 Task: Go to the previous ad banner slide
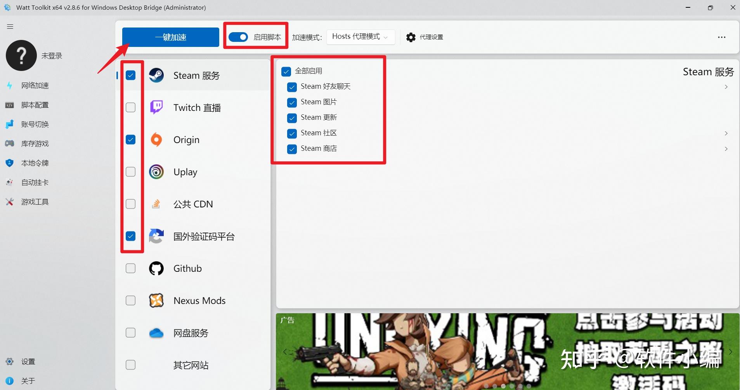point(285,352)
